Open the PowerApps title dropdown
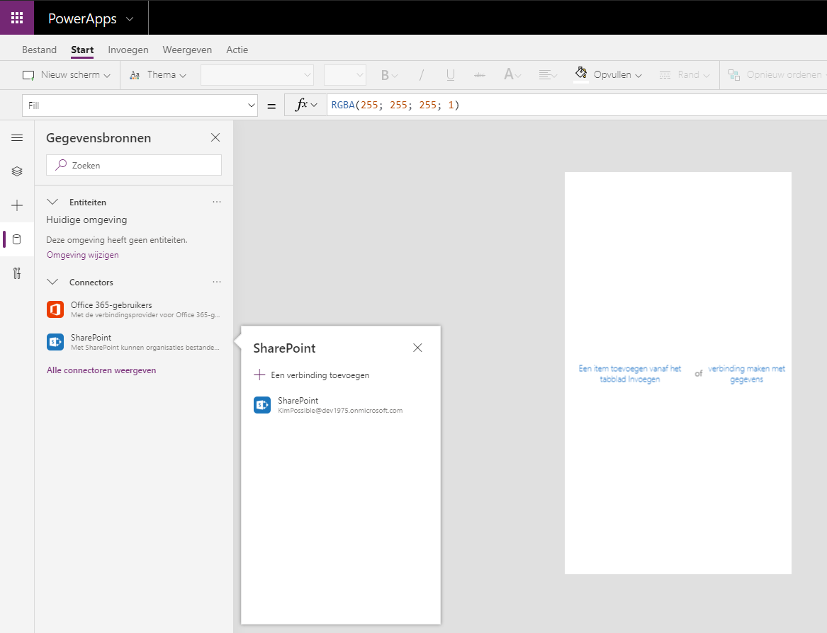 [91, 18]
